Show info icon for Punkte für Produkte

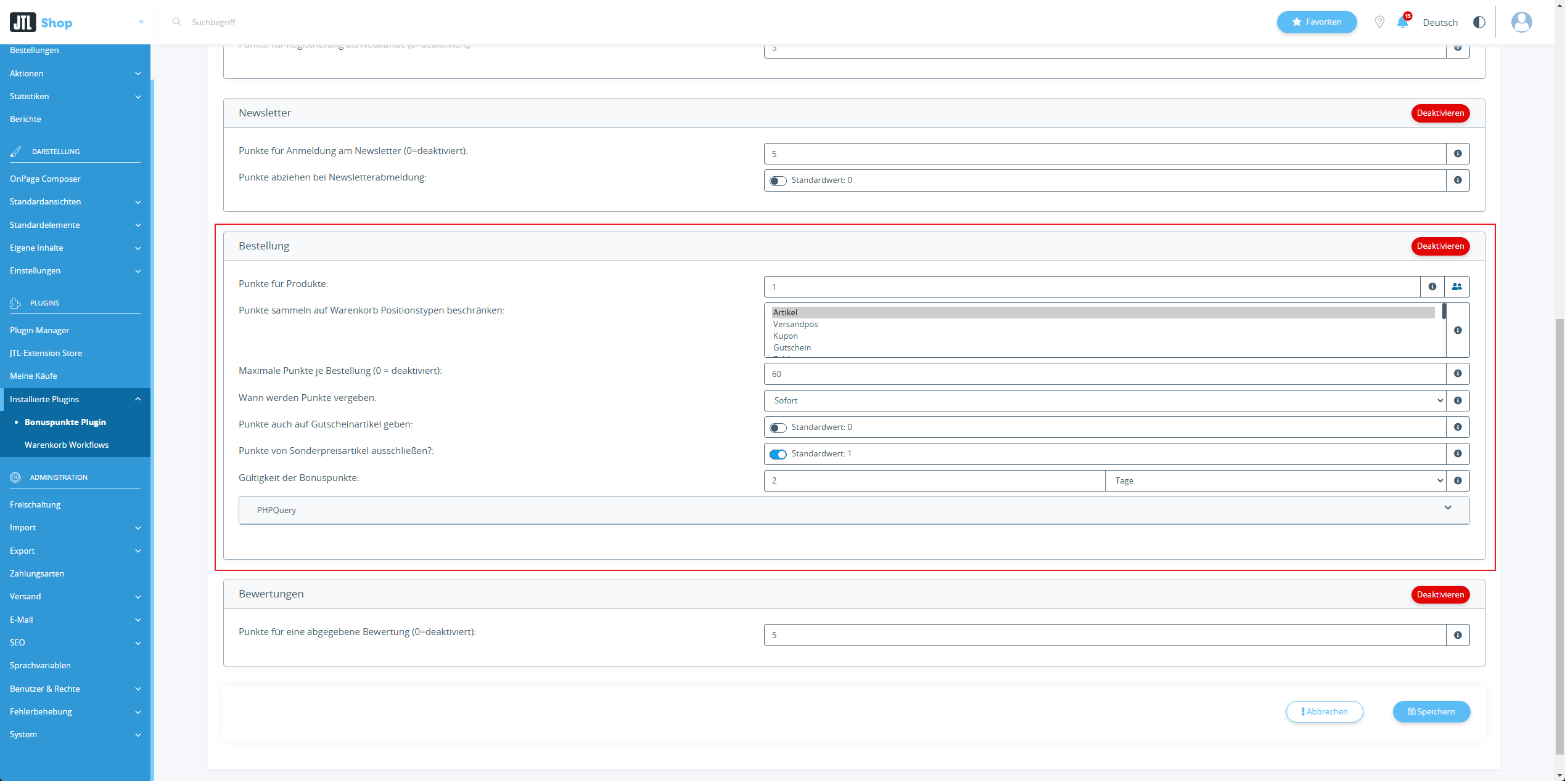[x=1432, y=286]
